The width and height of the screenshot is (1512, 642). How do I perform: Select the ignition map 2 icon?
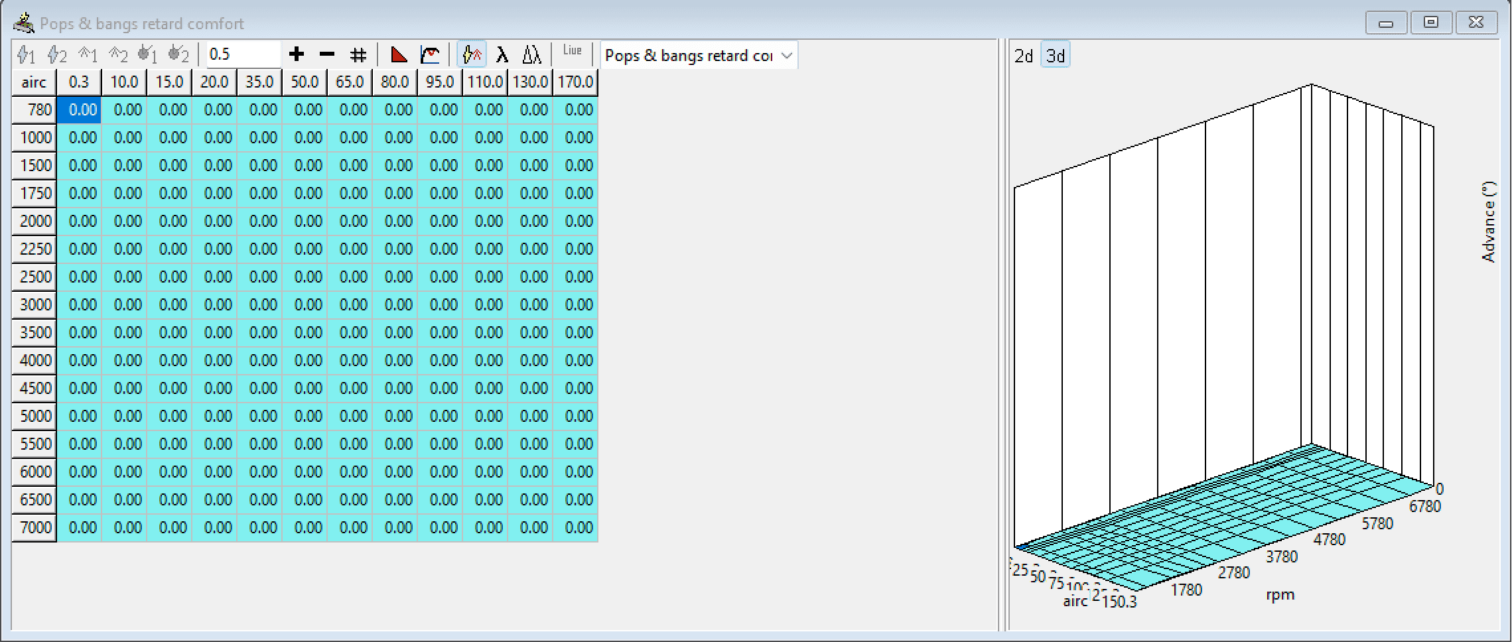tap(57, 54)
